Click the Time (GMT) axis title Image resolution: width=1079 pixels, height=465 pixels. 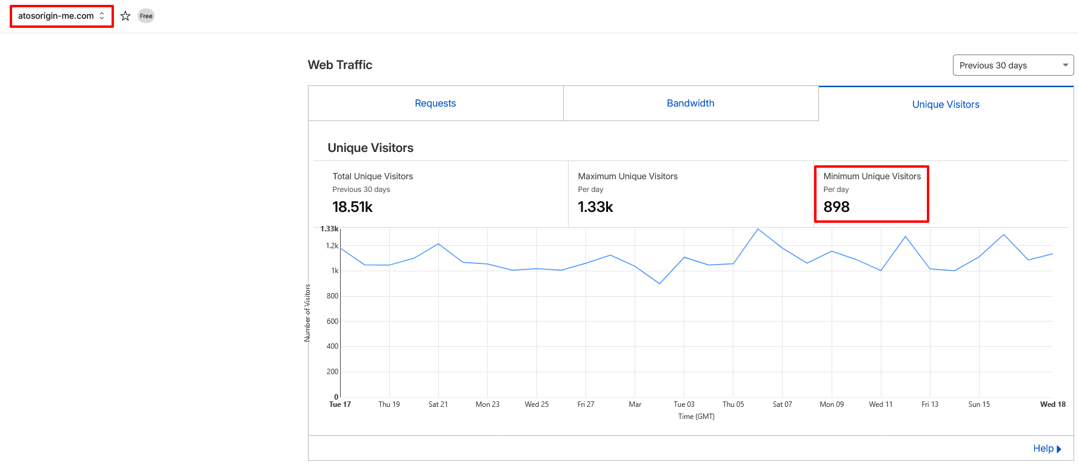click(x=696, y=417)
